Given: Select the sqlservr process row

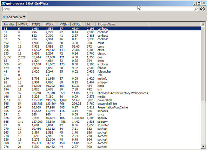Looking at the screenshot, I should tap(101, 122).
